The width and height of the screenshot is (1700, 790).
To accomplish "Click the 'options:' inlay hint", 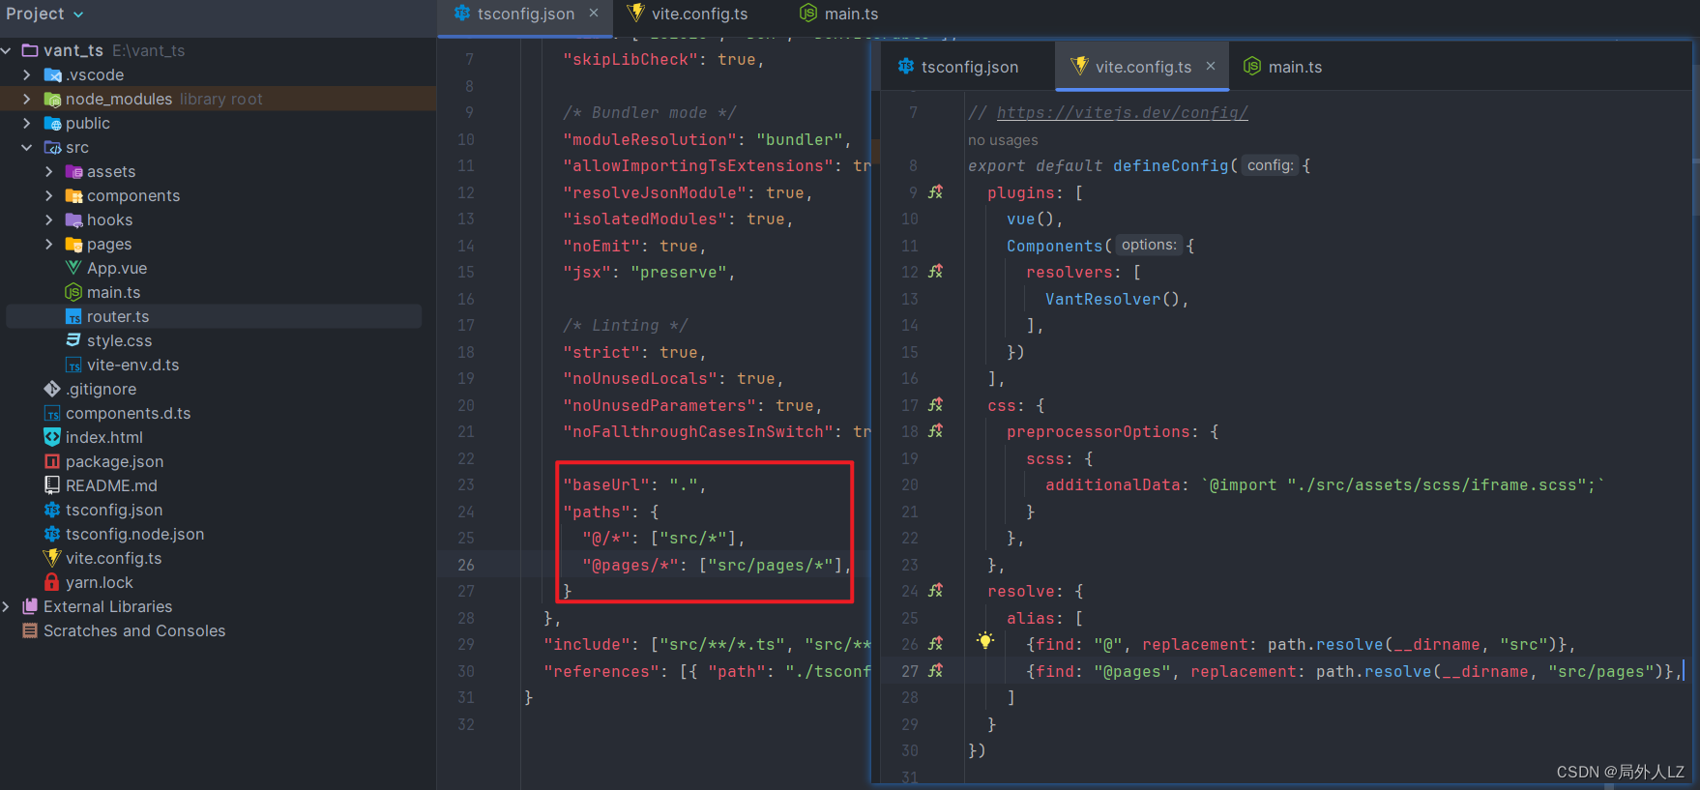I will pyautogui.click(x=1149, y=245).
